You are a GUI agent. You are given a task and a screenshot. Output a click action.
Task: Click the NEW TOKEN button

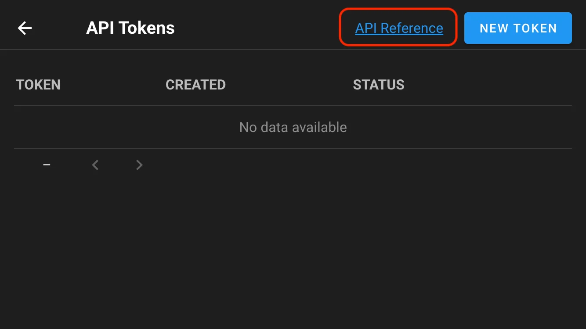518,28
